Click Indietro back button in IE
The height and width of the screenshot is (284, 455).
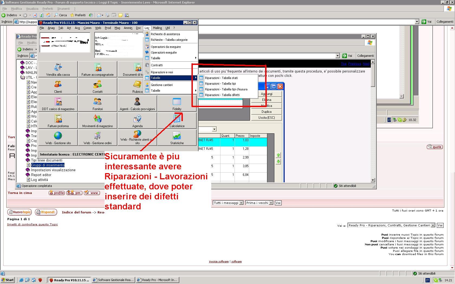pos(9,15)
